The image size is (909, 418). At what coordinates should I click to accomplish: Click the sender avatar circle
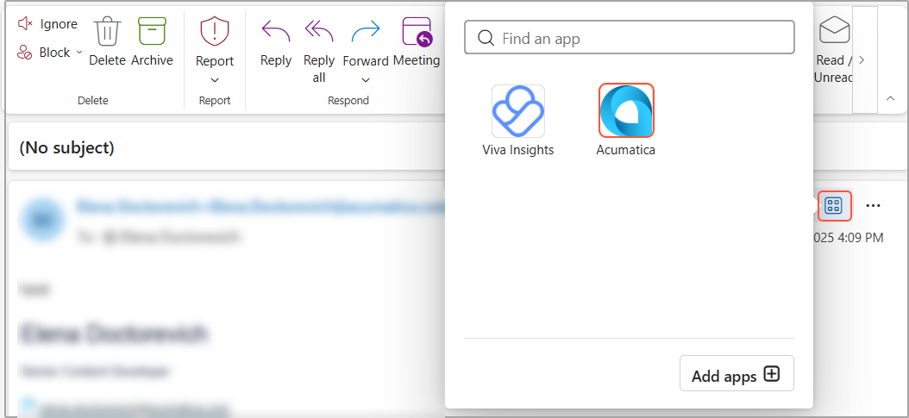(x=43, y=220)
